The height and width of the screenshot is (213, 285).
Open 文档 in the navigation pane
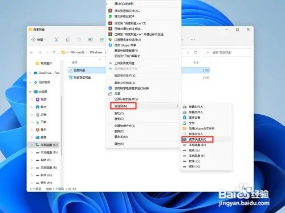(41, 115)
